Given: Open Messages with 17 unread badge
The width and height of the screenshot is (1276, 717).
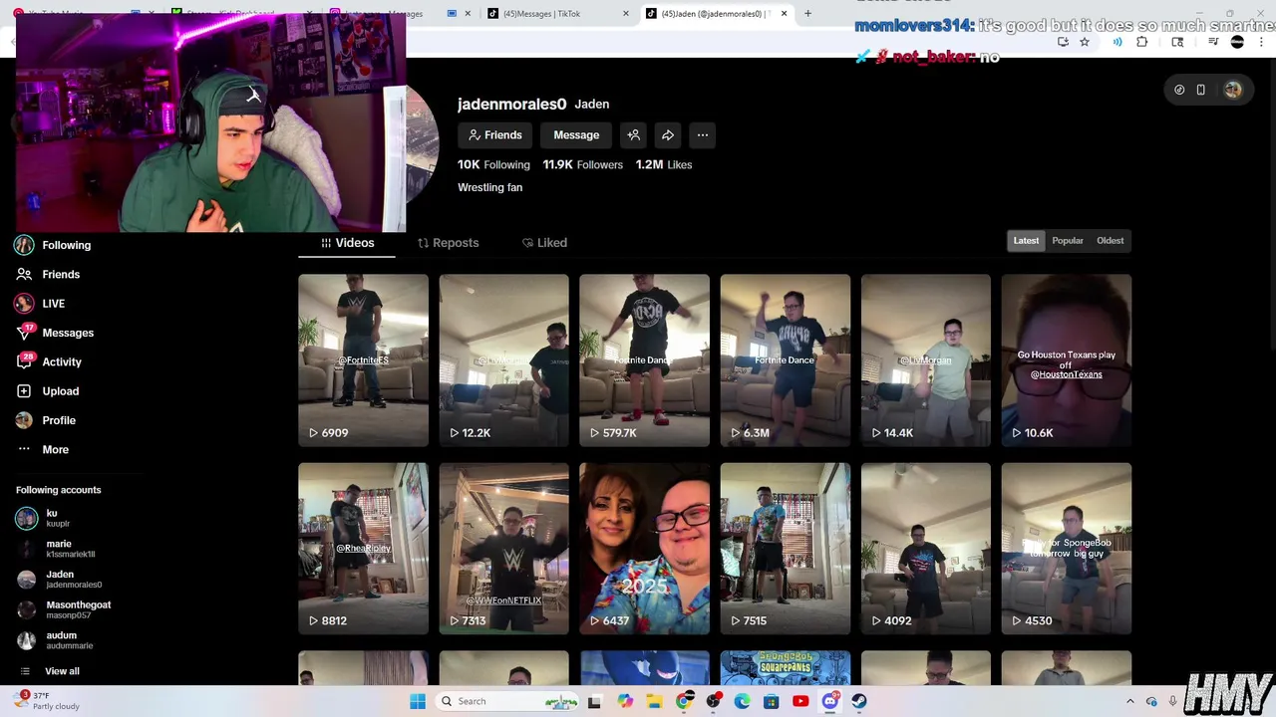Looking at the screenshot, I should (x=55, y=333).
